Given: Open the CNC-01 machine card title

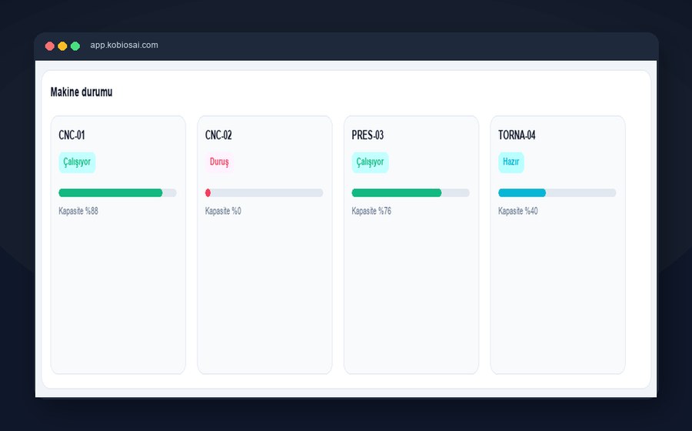Looking at the screenshot, I should pos(72,135).
